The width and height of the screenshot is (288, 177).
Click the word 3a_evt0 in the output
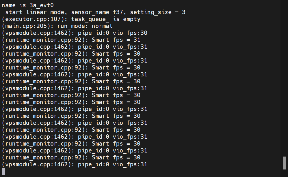coord(42,5)
